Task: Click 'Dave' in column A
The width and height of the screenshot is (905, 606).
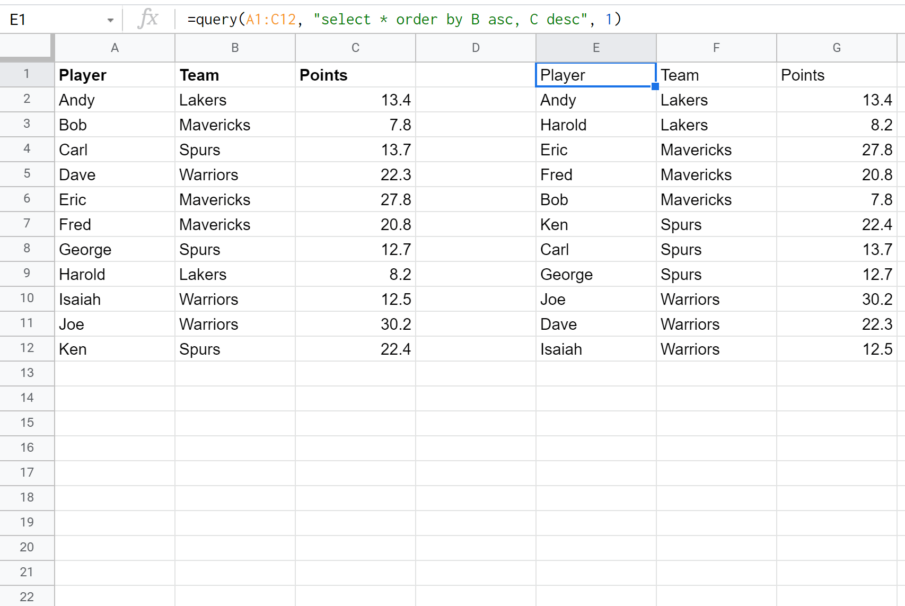Action: click(77, 175)
